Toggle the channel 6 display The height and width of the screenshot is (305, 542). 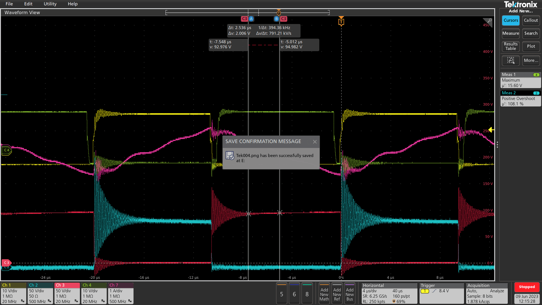(294, 293)
